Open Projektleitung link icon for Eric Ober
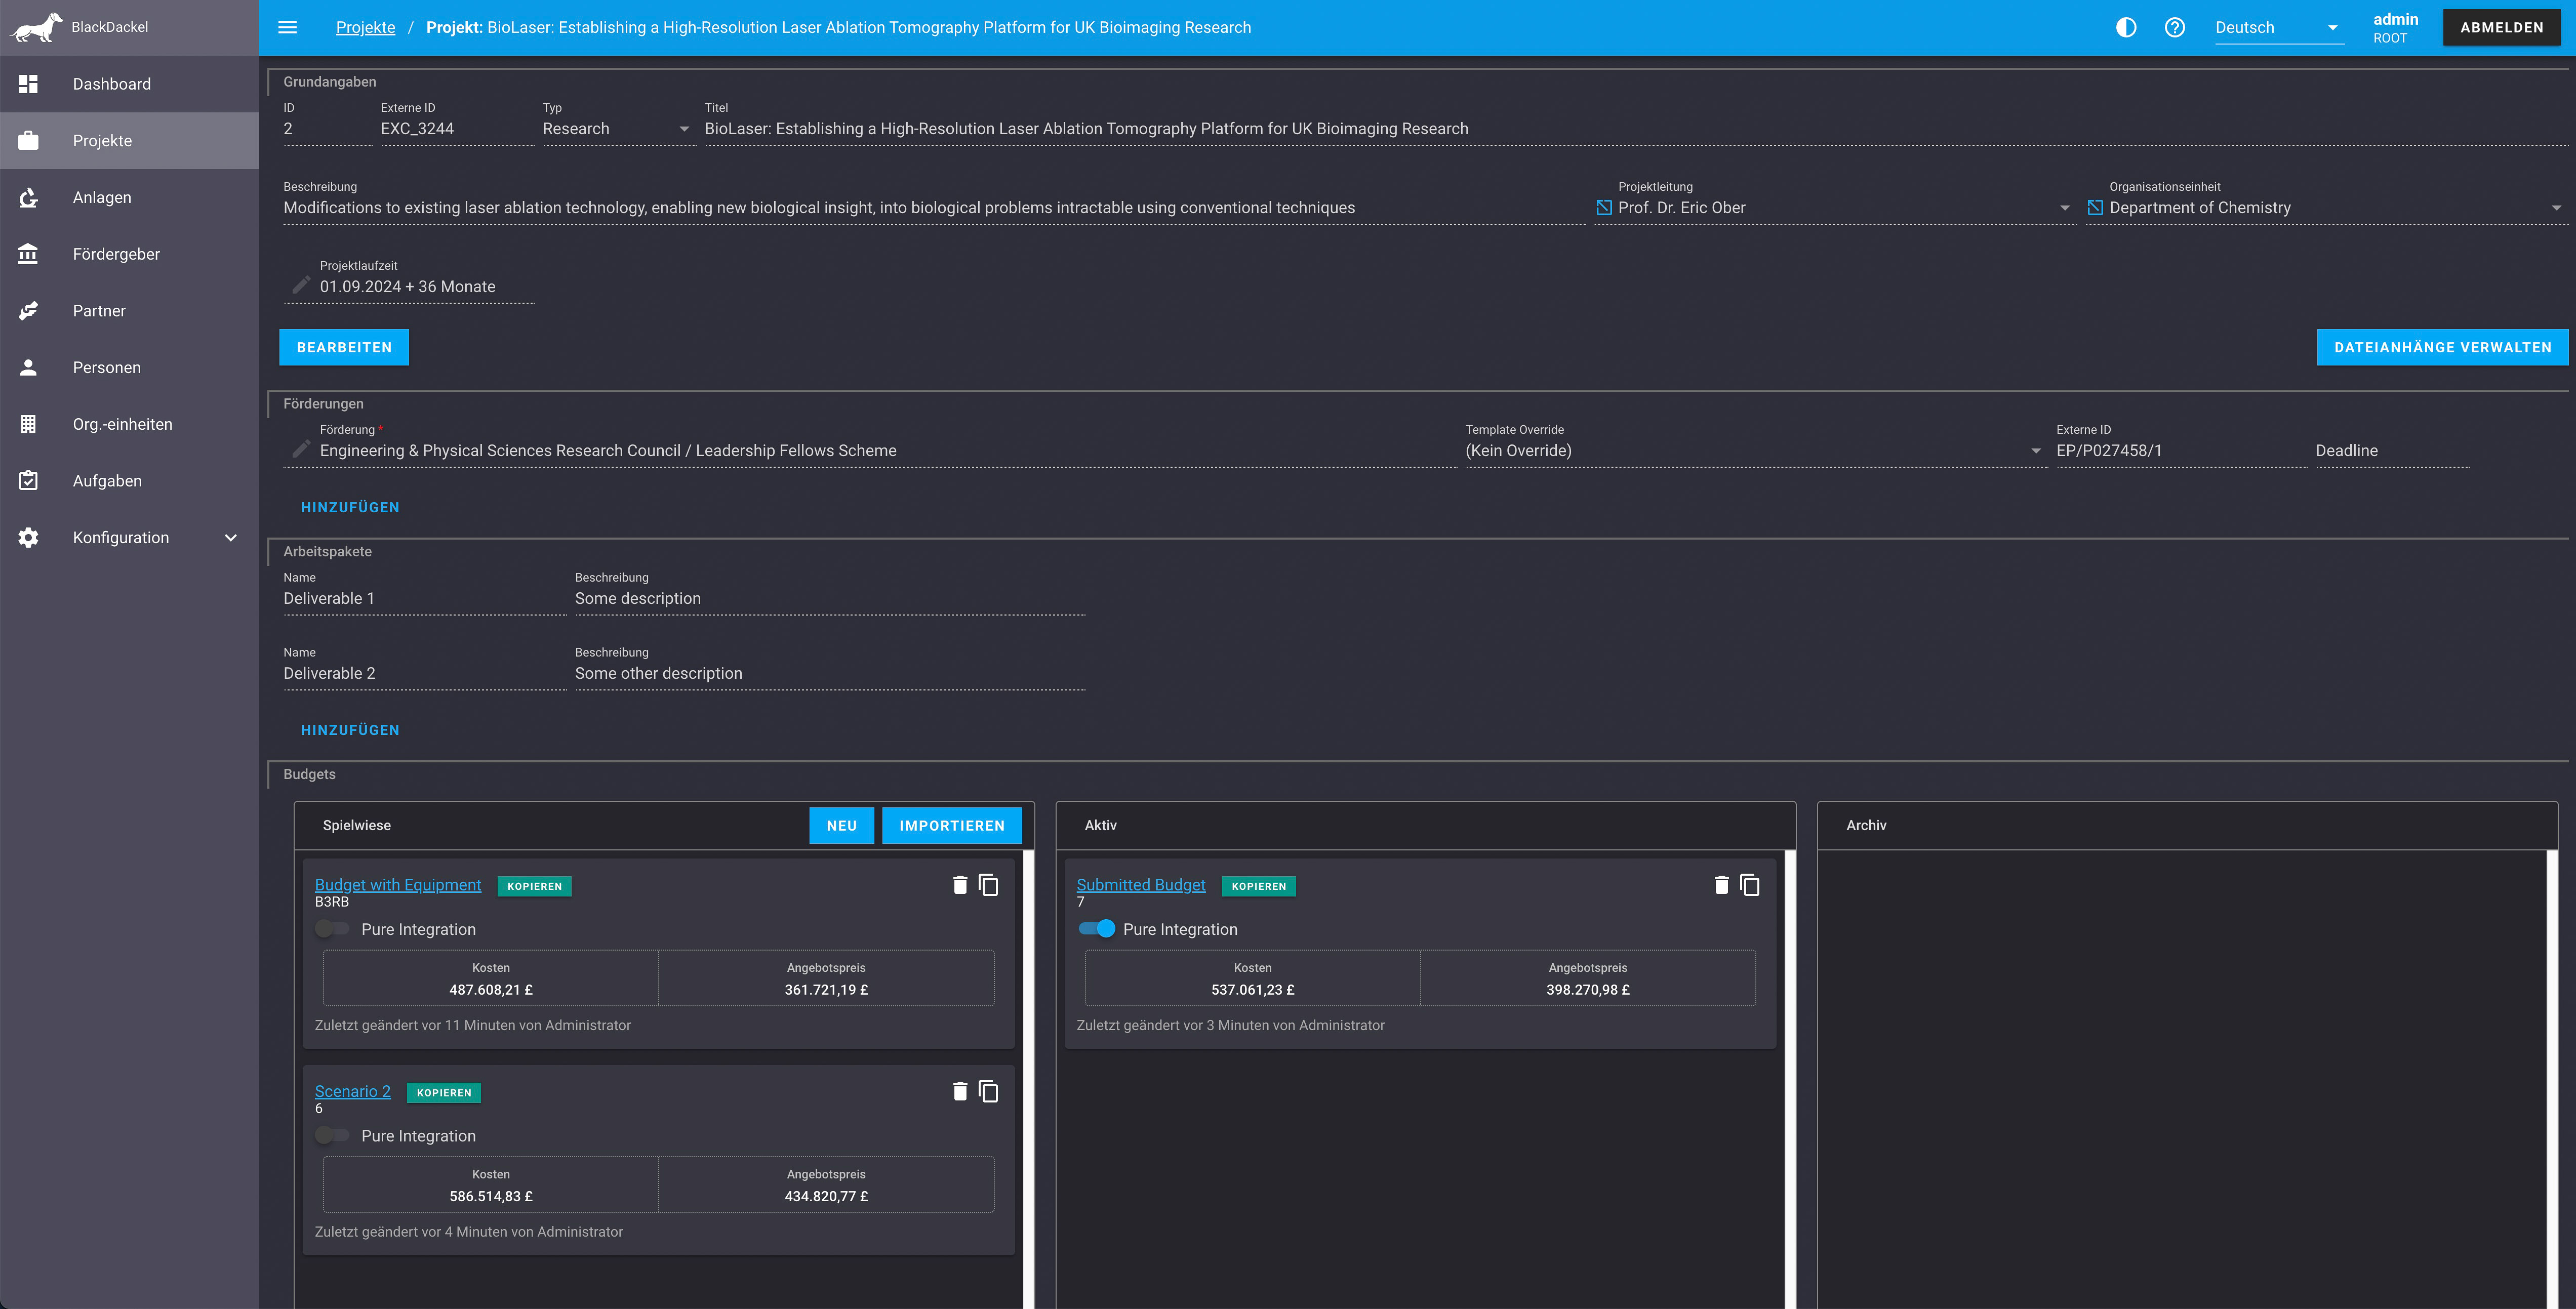2576x1309 pixels. 1604,207
